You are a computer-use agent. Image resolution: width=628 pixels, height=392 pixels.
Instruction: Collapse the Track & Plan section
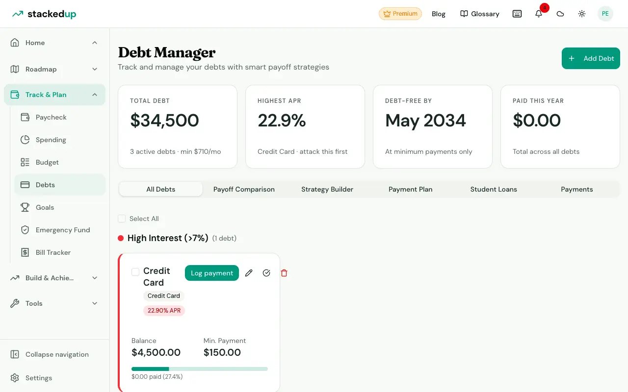(54, 95)
